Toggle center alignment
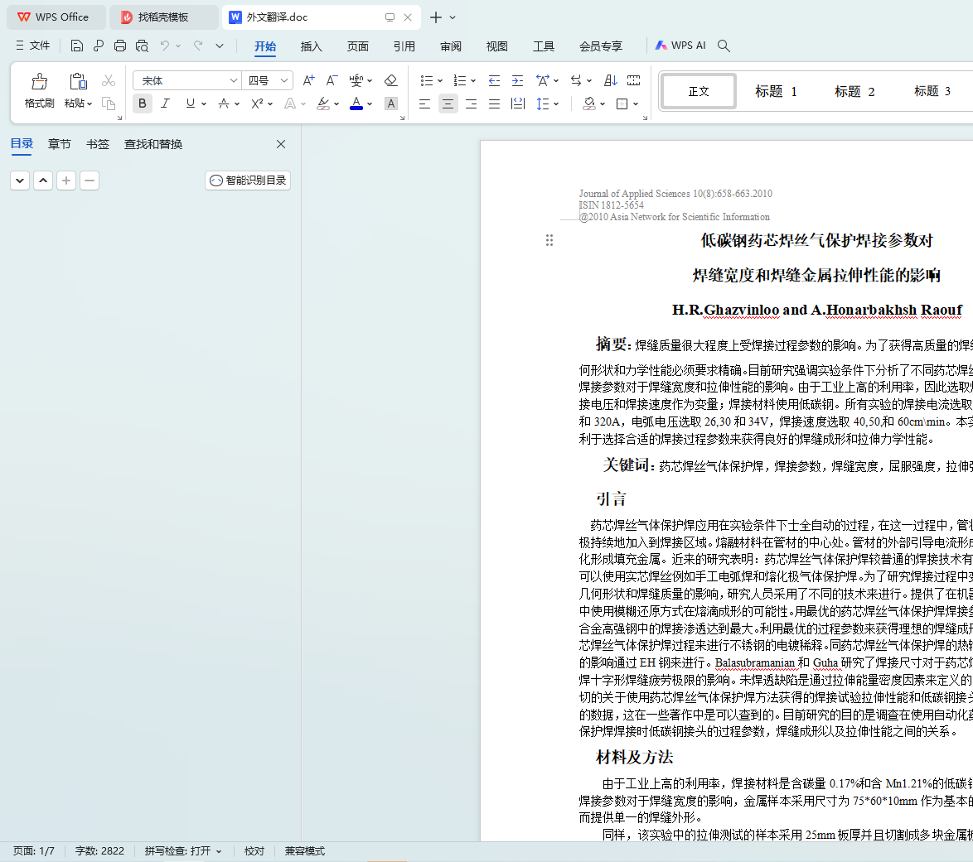Image resolution: width=973 pixels, height=862 pixels. click(448, 104)
